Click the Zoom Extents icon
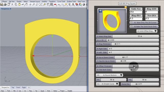The image size is (164, 92). point(41,5)
